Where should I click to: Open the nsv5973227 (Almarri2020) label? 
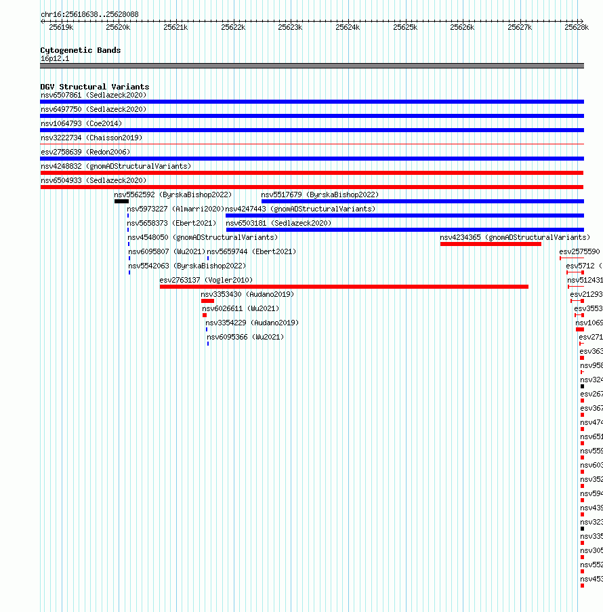[x=175, y=209]
